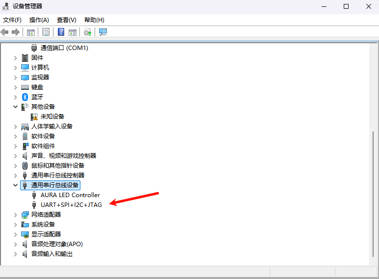
Task: Select the UART+SPI+I2C+JTAG device
Action: tap(71, 205)
